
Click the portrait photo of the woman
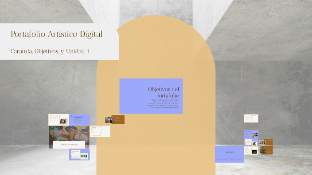coord(63,121)
